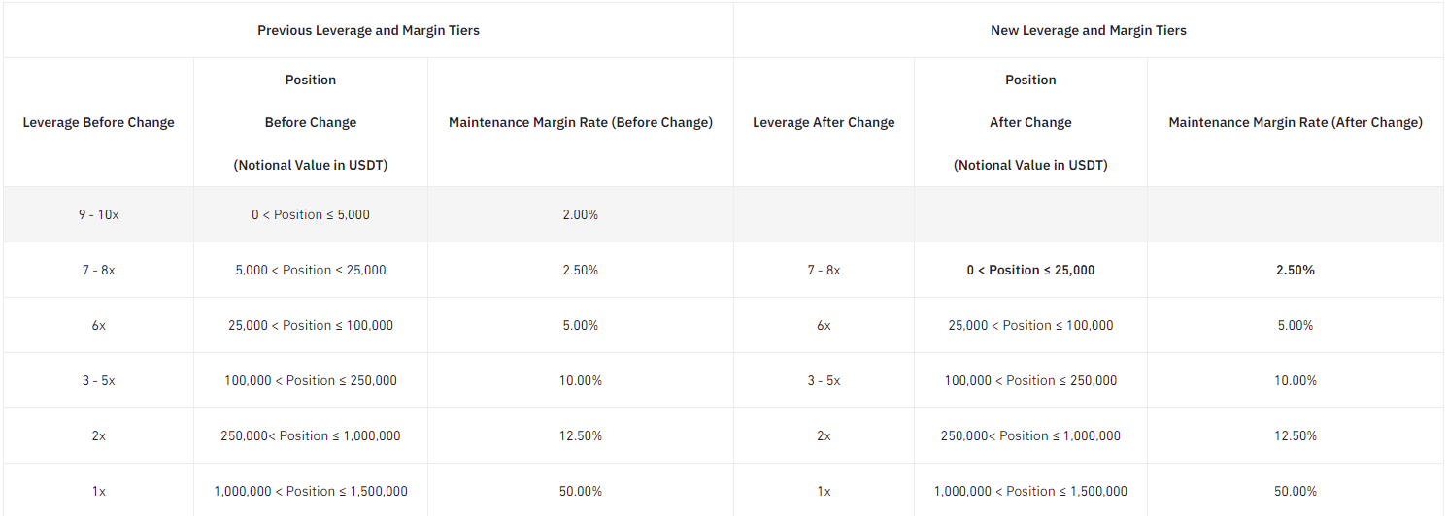Click the Previous Leverage and Margin Tiers header

click(368, 30)
